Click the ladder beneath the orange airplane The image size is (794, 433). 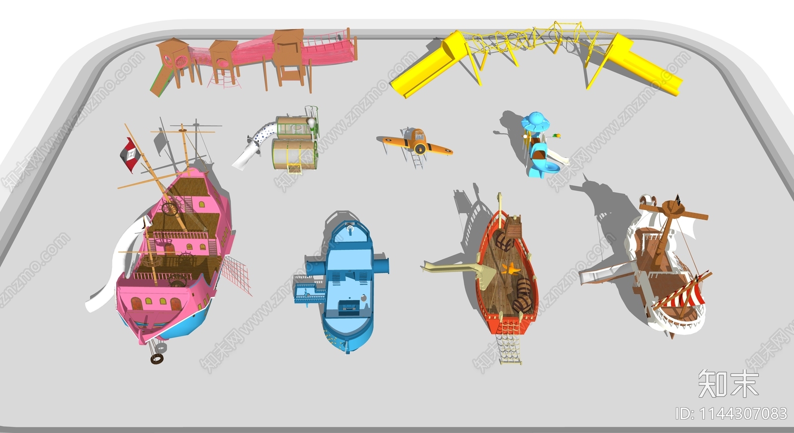pyautogui.click(x=417, y=160)
